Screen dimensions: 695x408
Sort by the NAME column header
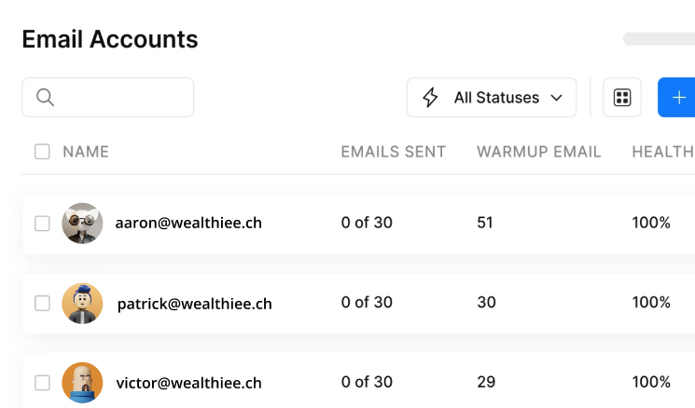point(86,152)
